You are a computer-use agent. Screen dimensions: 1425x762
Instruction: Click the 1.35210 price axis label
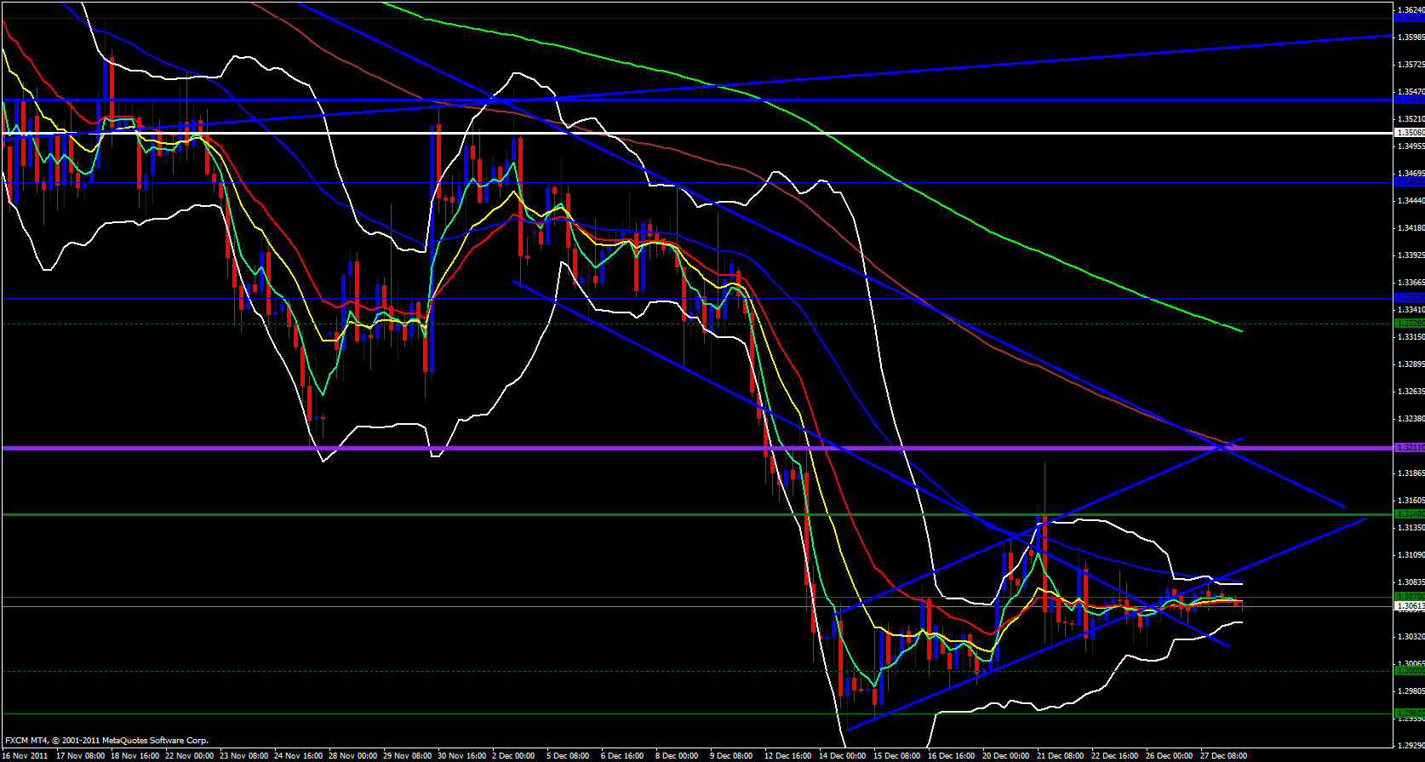1411,119
